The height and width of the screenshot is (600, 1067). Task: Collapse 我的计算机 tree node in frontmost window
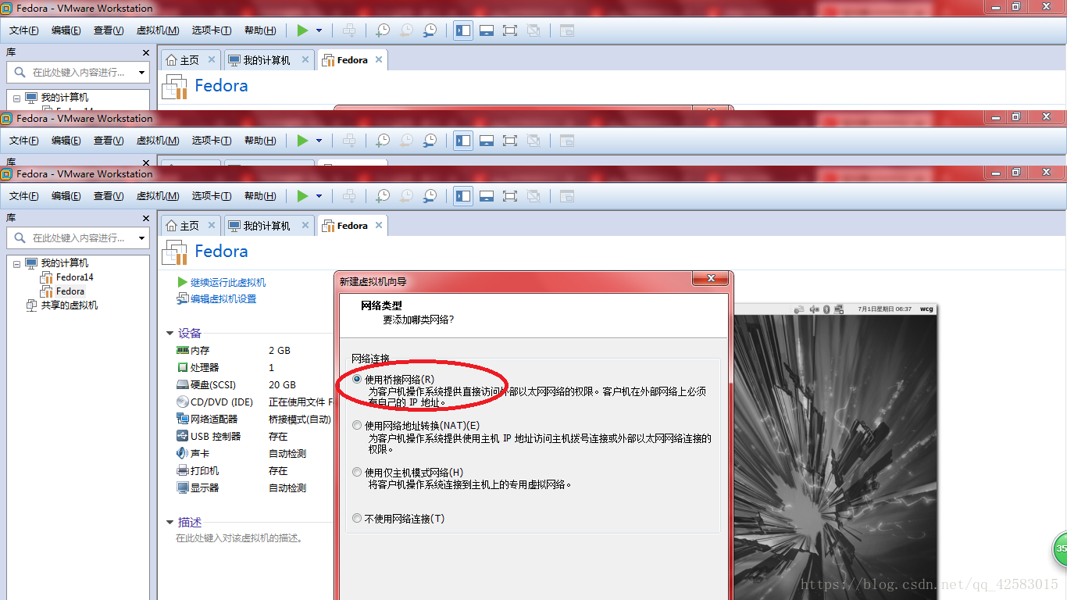[x=16, y=263]
